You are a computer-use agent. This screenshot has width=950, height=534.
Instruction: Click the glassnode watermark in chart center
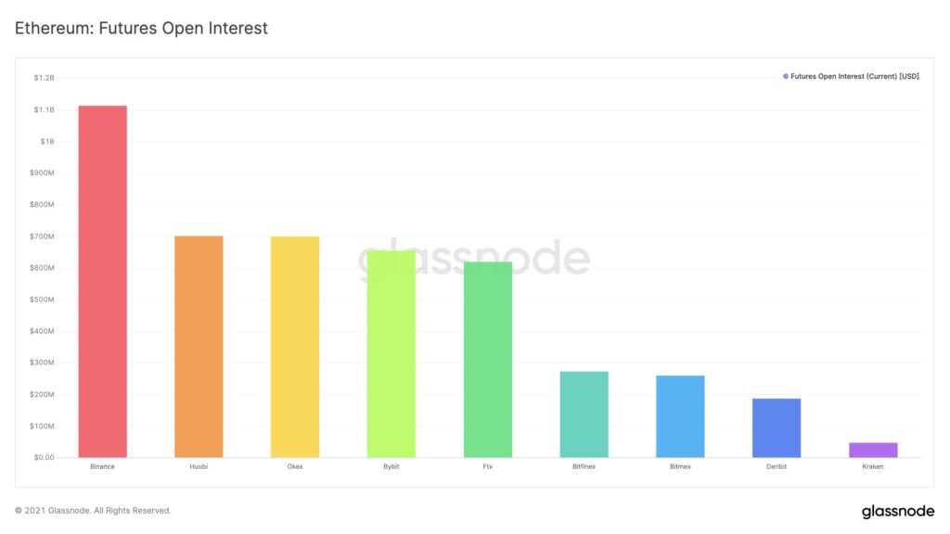[474, 258]
